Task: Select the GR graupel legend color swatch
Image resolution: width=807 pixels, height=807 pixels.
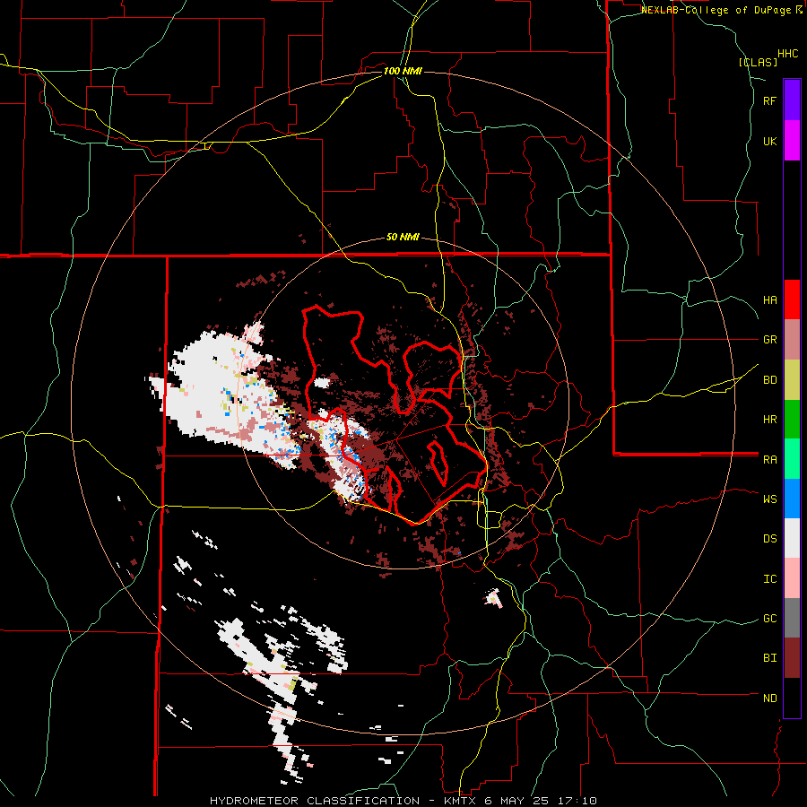Action: (792, 340)
